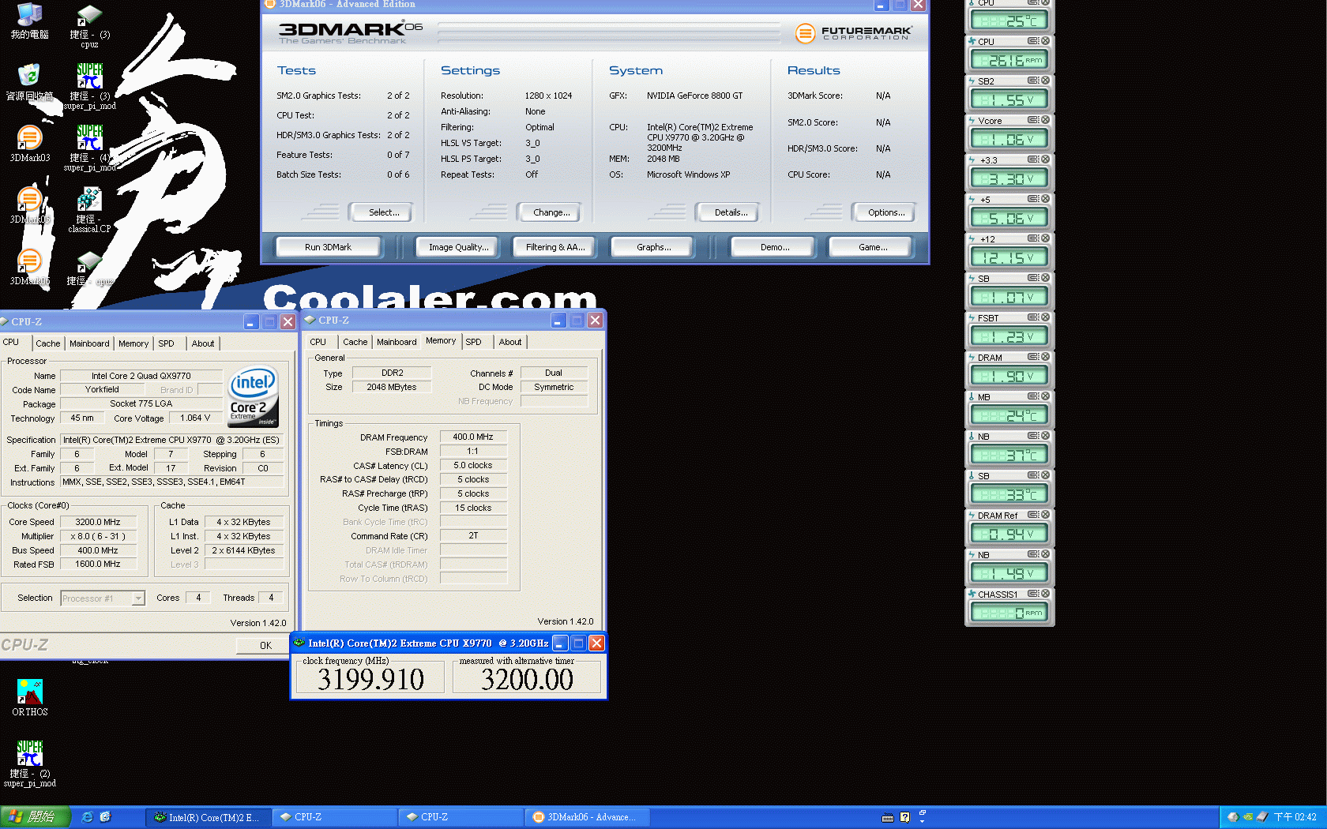The height and width of the screenshot is (829, 1327).
Task: Close the CPU fan RPM monitor panel
Action: tap(1045, 41)
